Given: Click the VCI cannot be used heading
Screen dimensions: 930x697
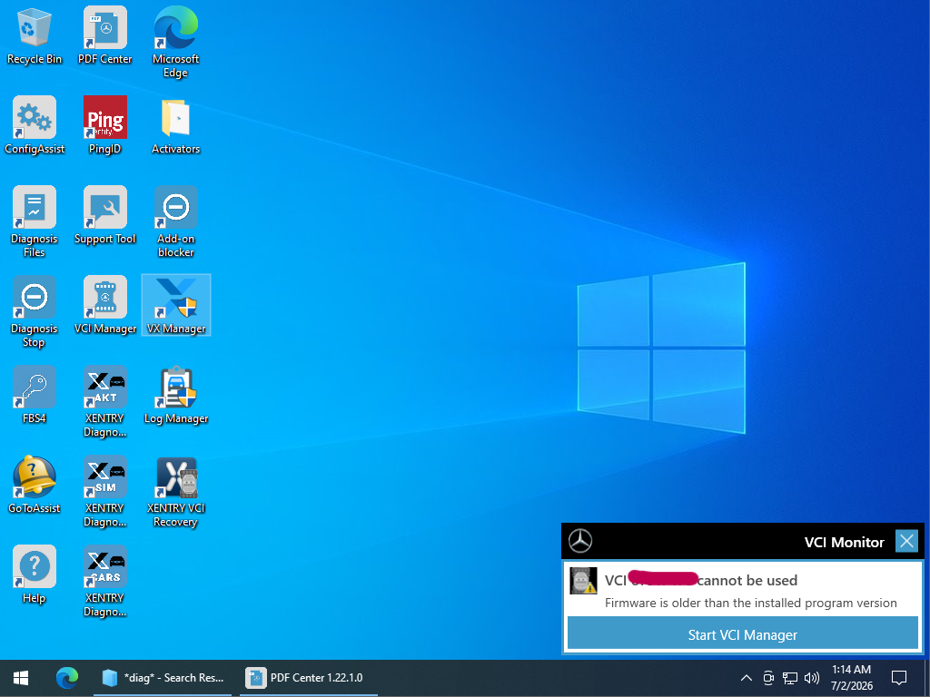Looking at the screenshot, I should click(x=700, y=580).
